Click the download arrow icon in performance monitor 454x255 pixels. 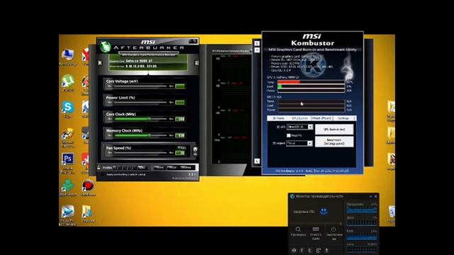[x=326, y=250]
